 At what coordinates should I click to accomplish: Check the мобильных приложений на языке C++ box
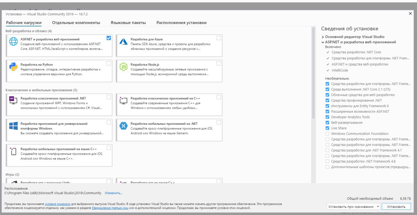[x=108, y=148]
